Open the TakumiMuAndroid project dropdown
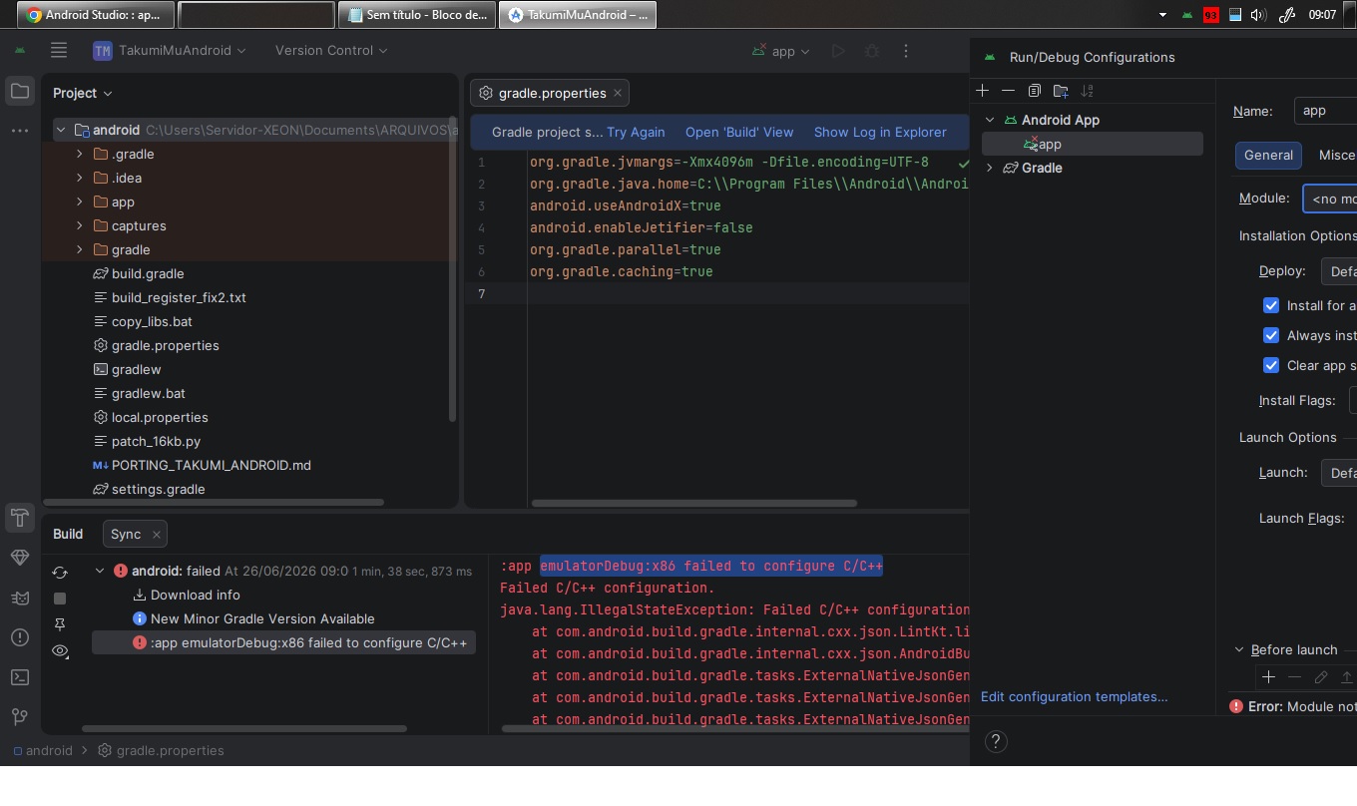Viewport: 1357px width, 806px height. coord(170,51)
